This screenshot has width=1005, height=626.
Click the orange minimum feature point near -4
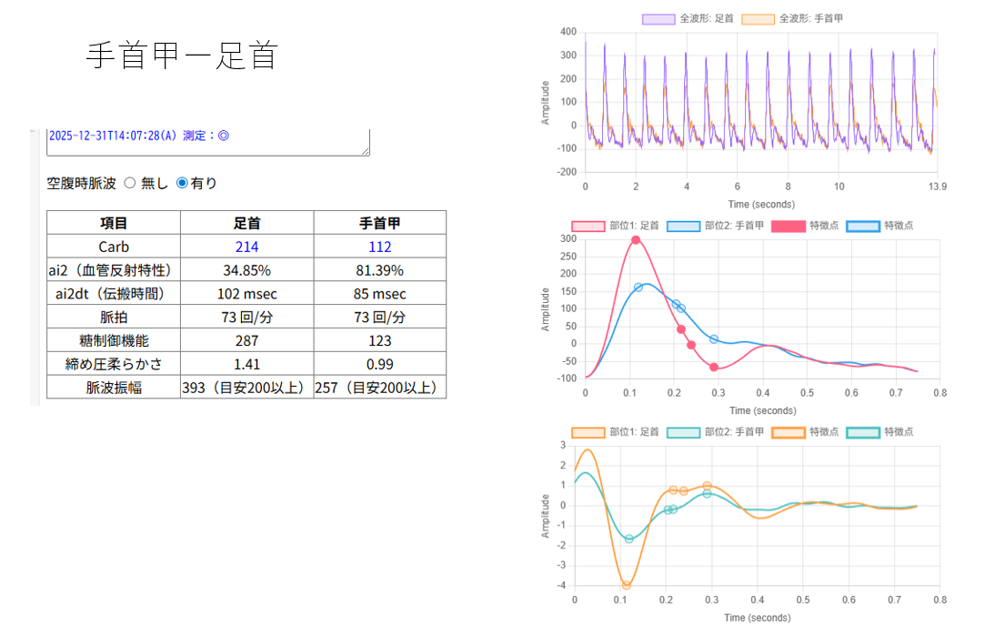(x=627, y=585)
